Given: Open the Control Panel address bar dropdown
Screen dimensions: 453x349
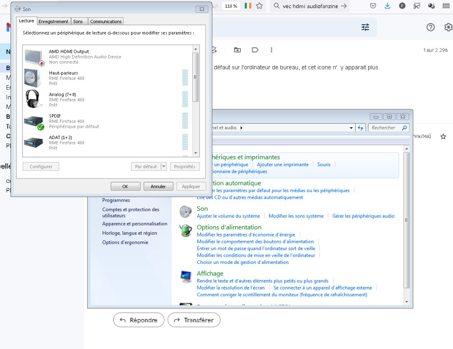Looking at the screenshot, I should coord(351,128).
